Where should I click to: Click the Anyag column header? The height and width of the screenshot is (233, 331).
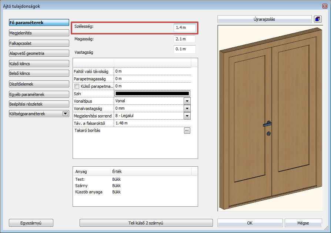click(91, 172)
